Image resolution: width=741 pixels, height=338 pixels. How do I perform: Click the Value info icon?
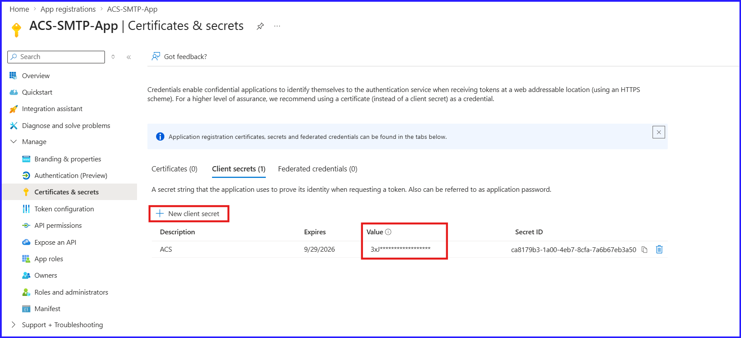(388, 232)
